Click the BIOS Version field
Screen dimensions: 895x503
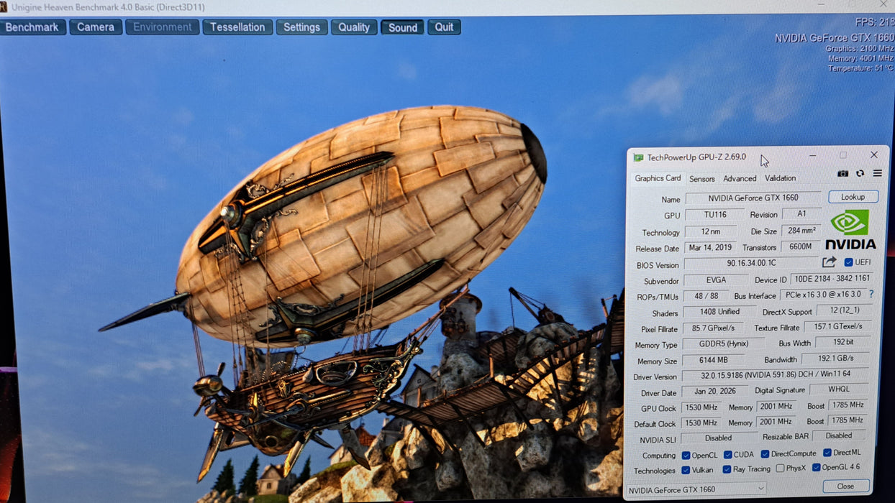click(x=751, y=264)
